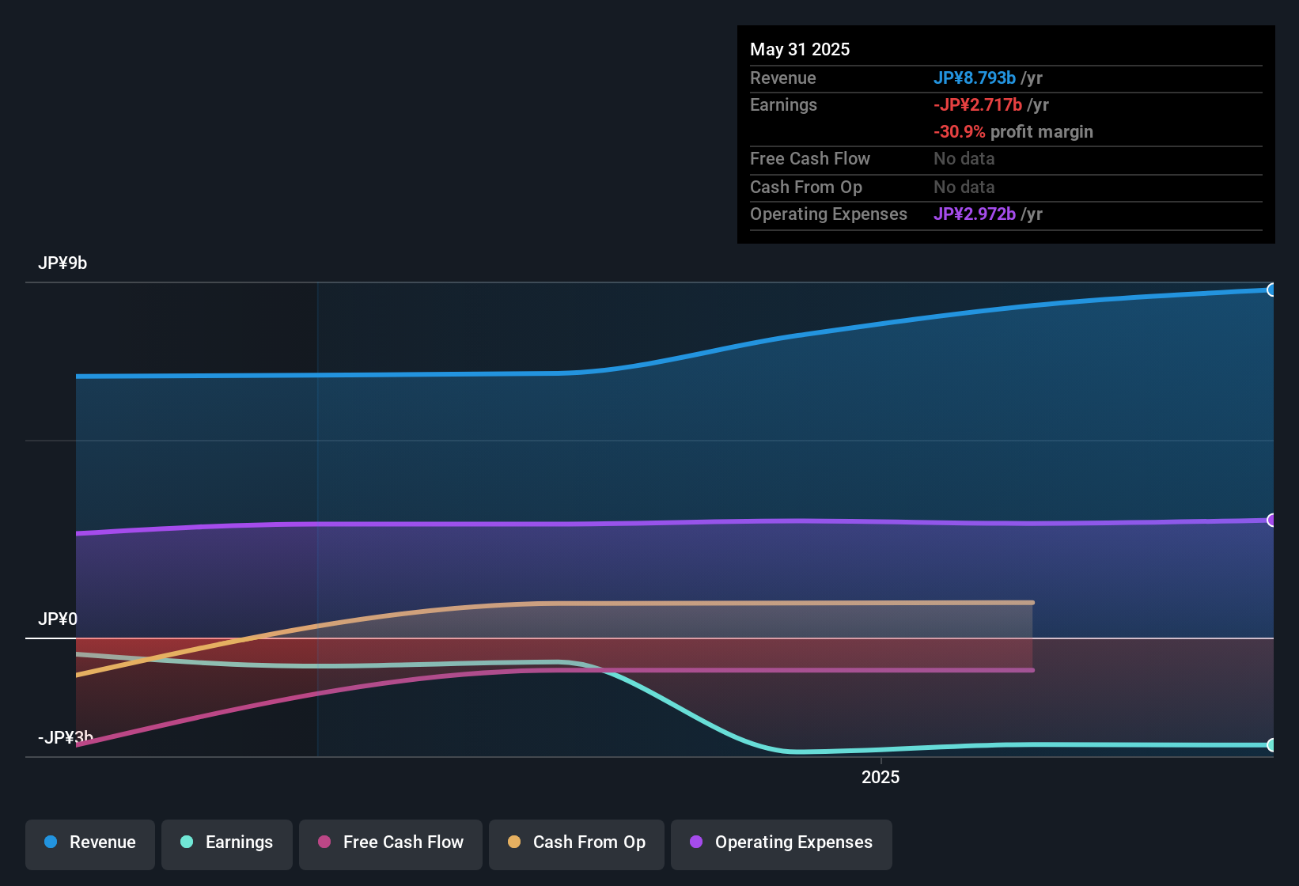
Task: Click the teal Earnings legend dot
Action: 187,842
